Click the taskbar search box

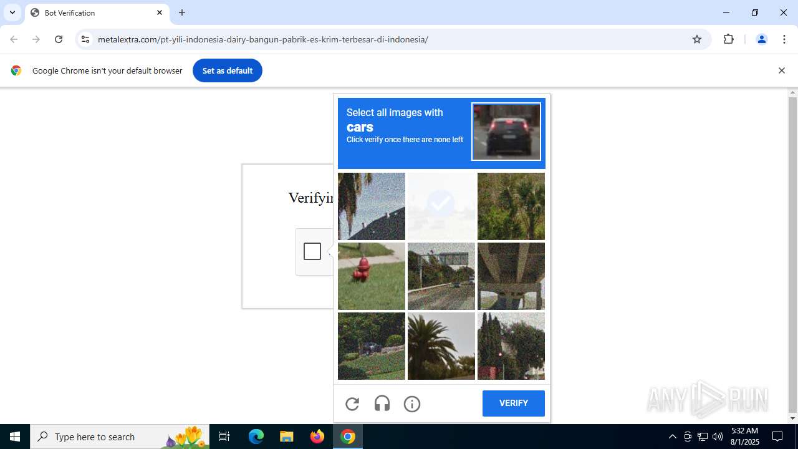(120, 437)
